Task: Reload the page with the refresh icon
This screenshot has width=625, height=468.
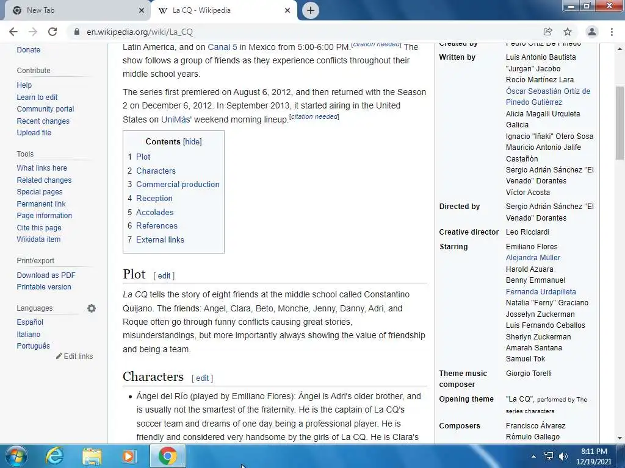Action: coord(52,32)
